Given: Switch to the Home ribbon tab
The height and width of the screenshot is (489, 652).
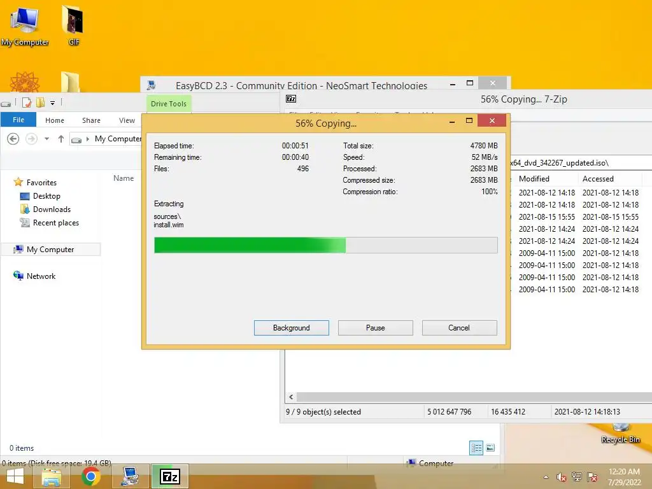Looking at the screenshot, I should tap(55, 120).
